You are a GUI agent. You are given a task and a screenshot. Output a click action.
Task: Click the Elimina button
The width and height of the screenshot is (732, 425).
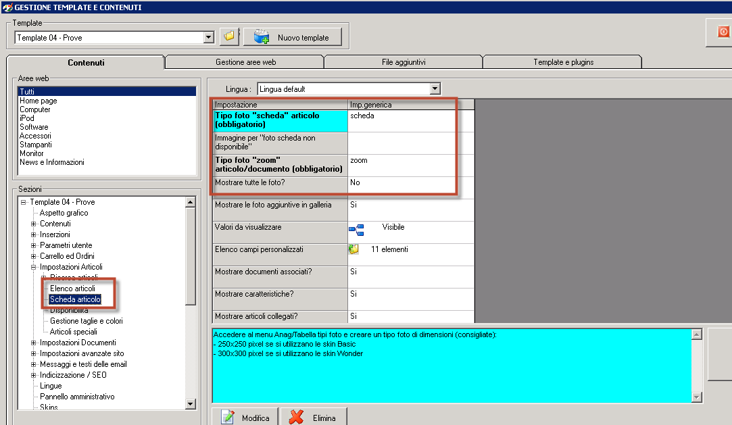314,417
